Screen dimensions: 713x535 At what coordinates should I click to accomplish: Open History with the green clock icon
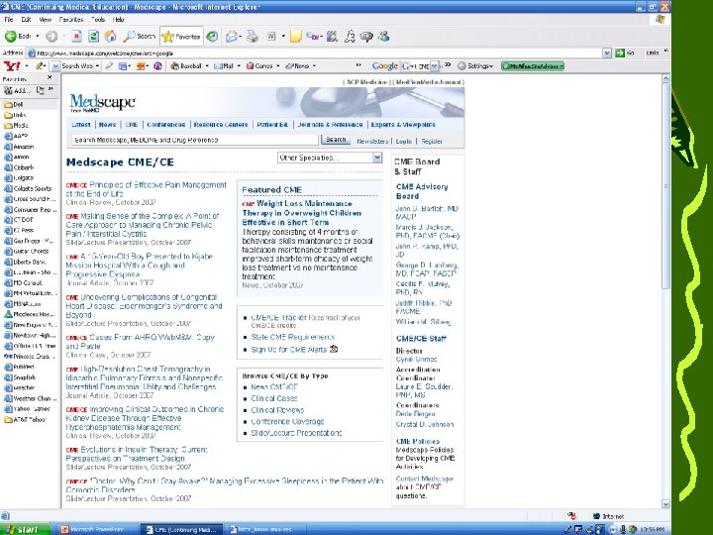click(212, 37)
